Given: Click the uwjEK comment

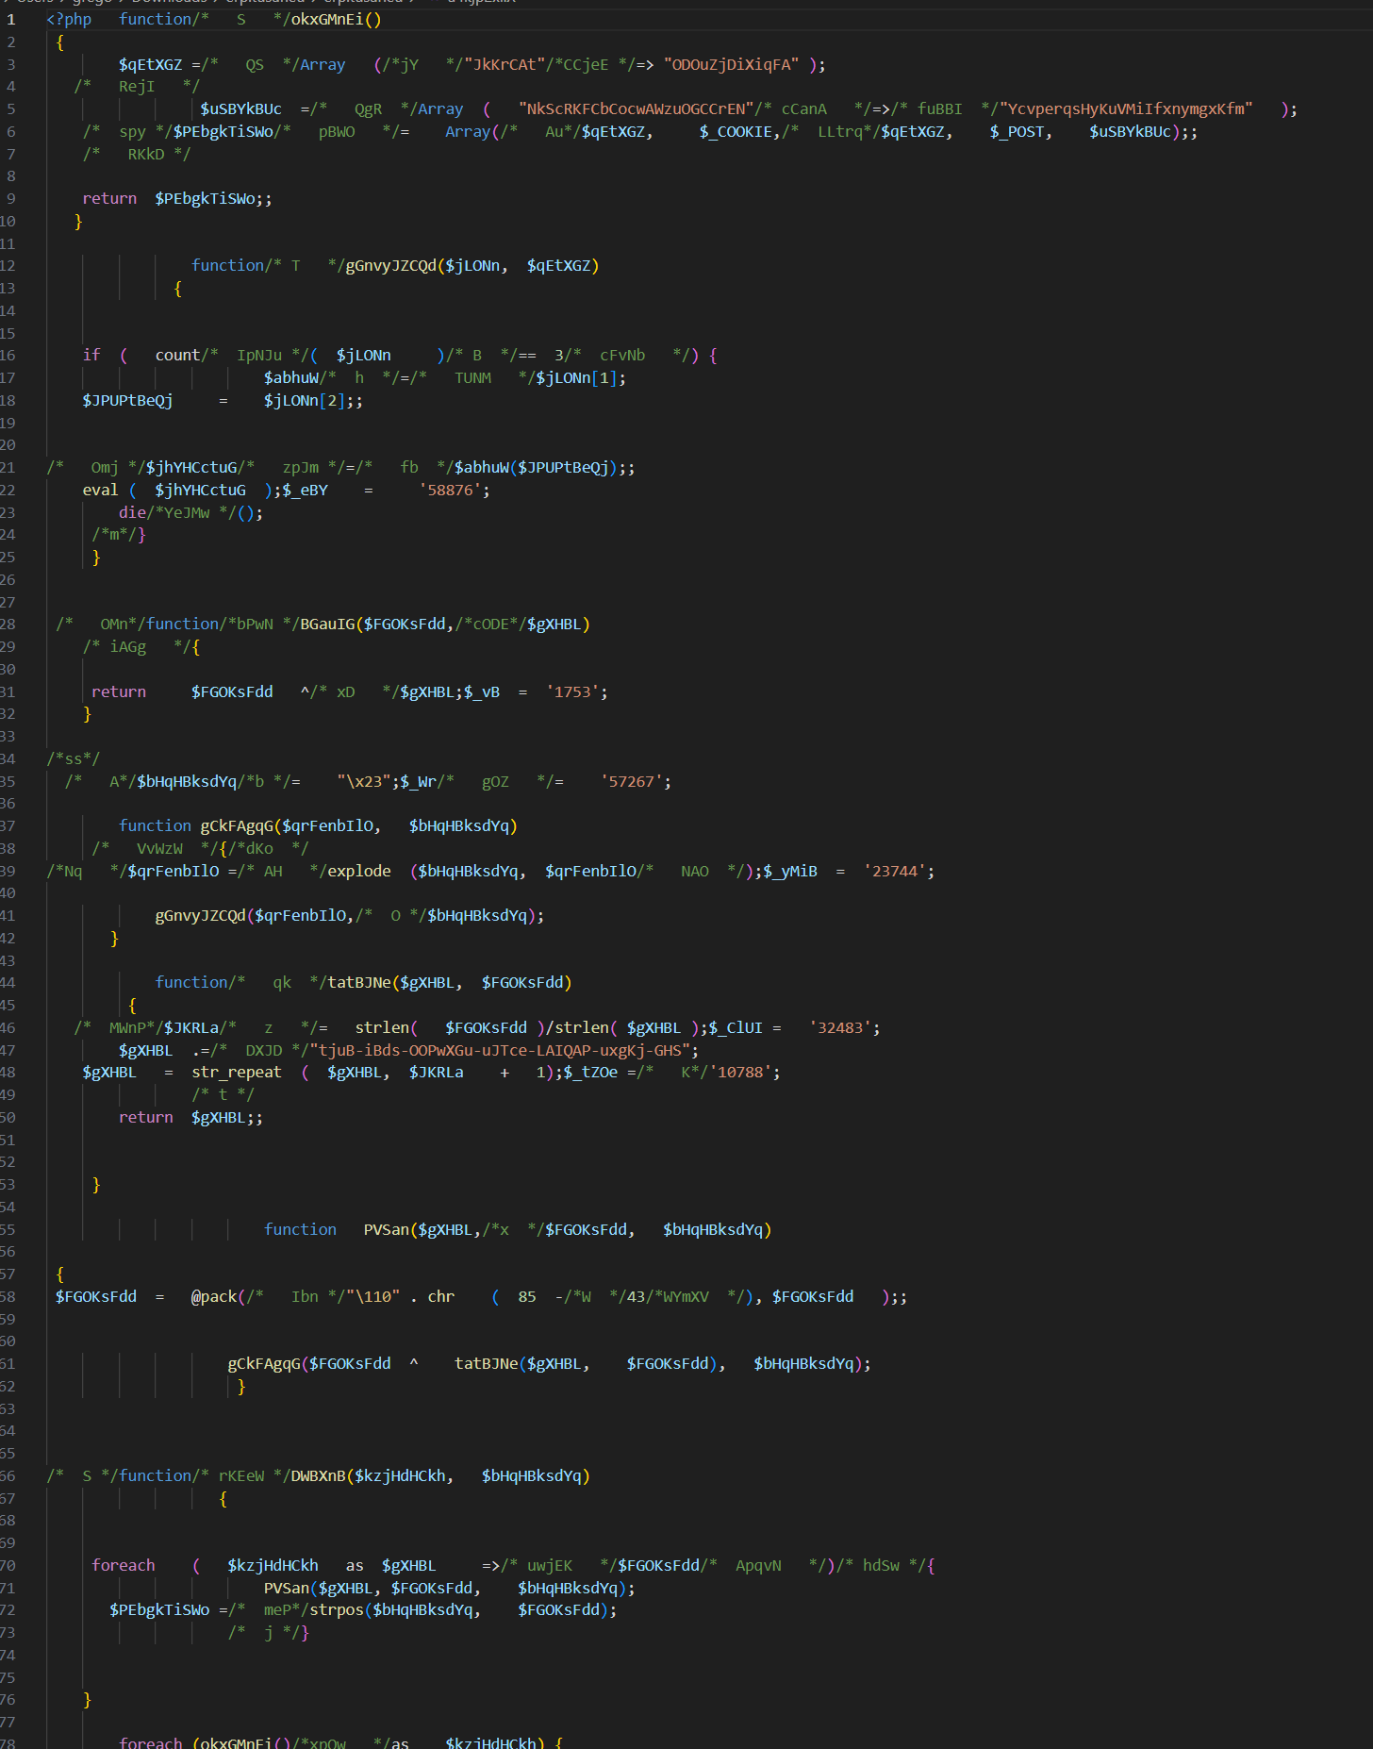Looking at the screenshot, I should click(558, 1565).
